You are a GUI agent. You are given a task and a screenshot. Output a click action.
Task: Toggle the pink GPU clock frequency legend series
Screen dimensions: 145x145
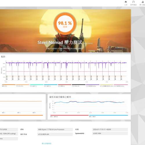tap(121, 85)
